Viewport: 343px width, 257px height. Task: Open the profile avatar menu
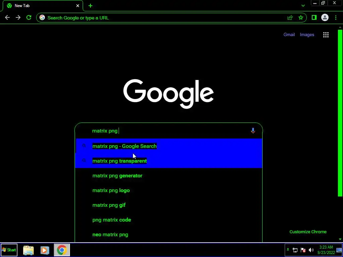pyautogui.click(x=325, y=17)
